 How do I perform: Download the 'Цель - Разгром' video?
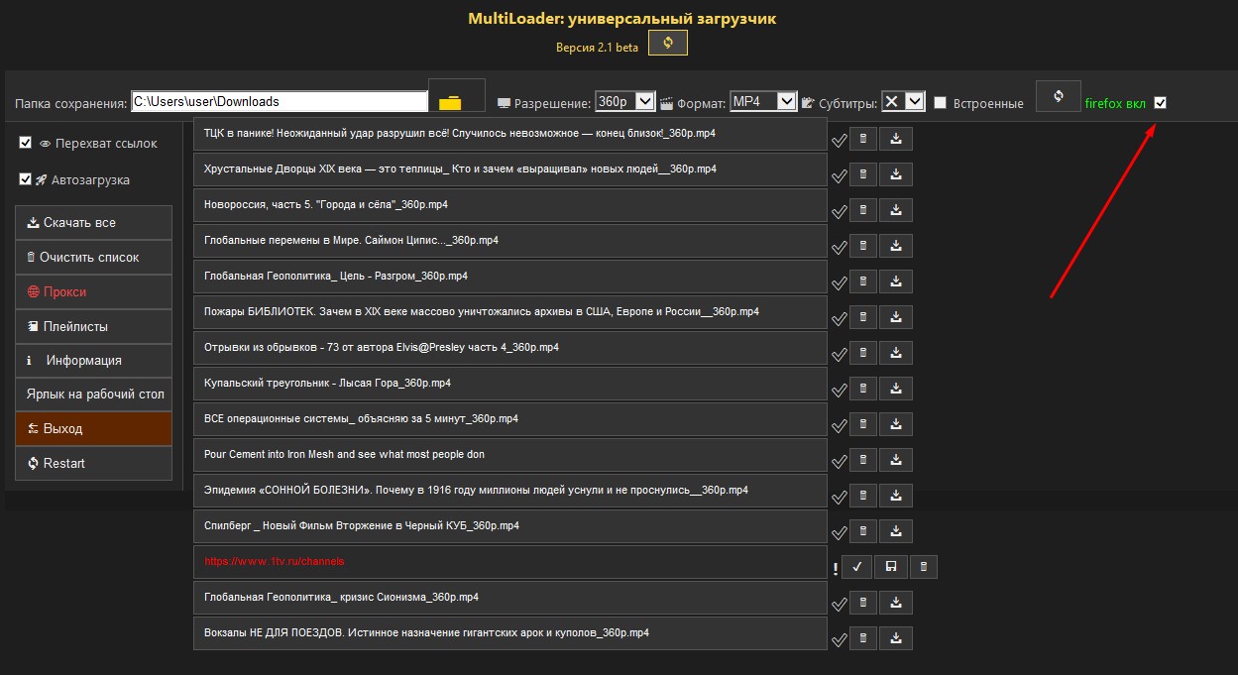tap(896, 281)
